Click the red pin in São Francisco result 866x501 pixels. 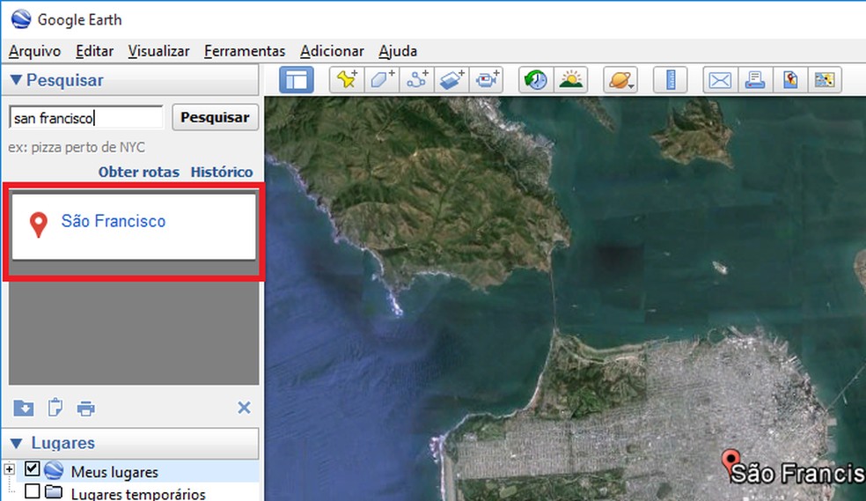click(38, 225)
